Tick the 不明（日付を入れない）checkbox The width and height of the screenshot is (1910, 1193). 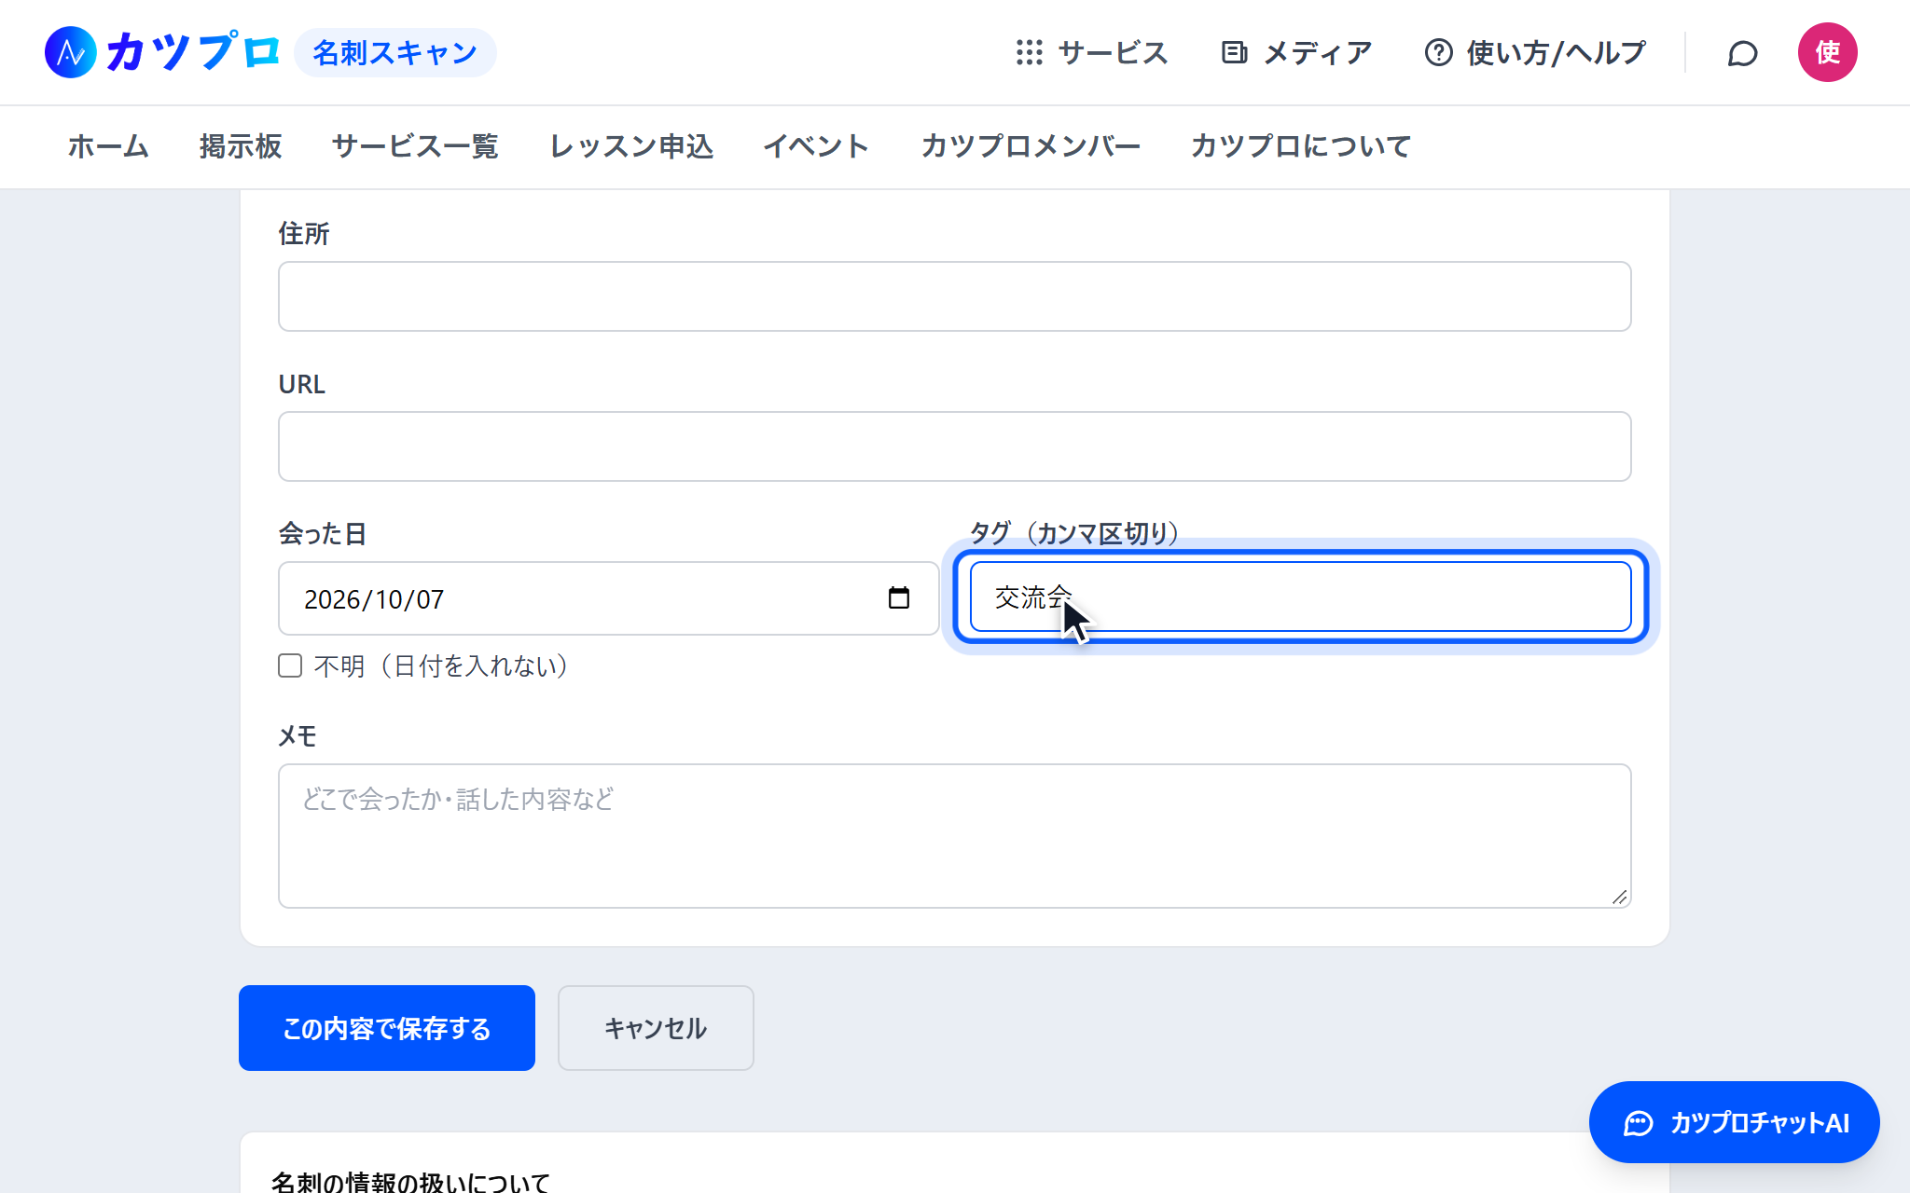[290, 665]
